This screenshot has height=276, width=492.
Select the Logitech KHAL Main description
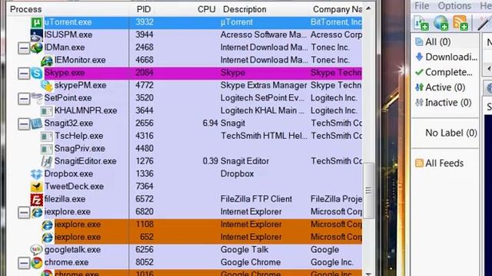[x=262, y=110]
